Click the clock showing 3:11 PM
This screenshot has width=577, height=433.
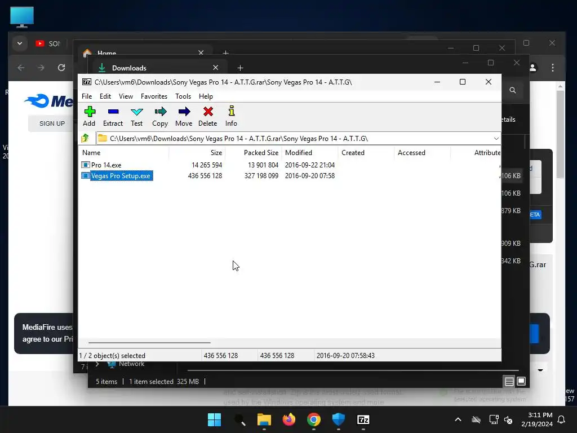pyautogui.click(x=537, y=419)
